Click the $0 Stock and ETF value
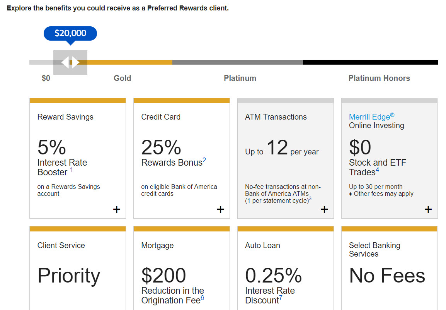Viewport: 446px width, 310px height. coord(360,147)
